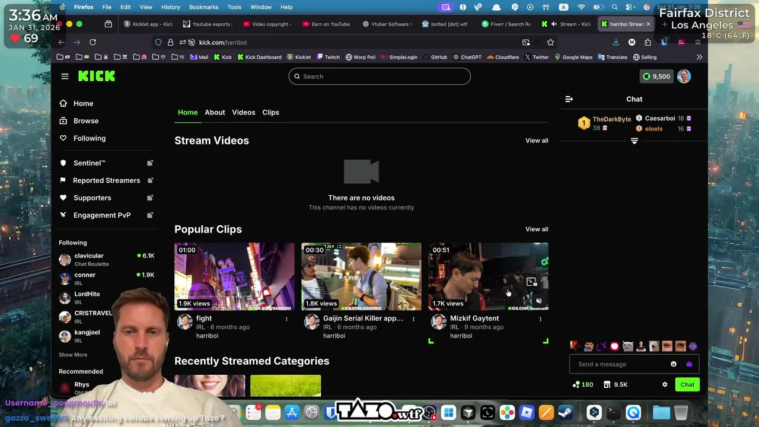Reload the page in Firefox
Image resolution: width=759 pixels, height=427 pixels.
point(93,42)
